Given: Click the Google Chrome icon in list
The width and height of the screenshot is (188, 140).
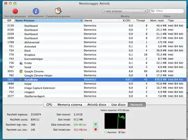Looking at the screenshot, I should [21, 71].
